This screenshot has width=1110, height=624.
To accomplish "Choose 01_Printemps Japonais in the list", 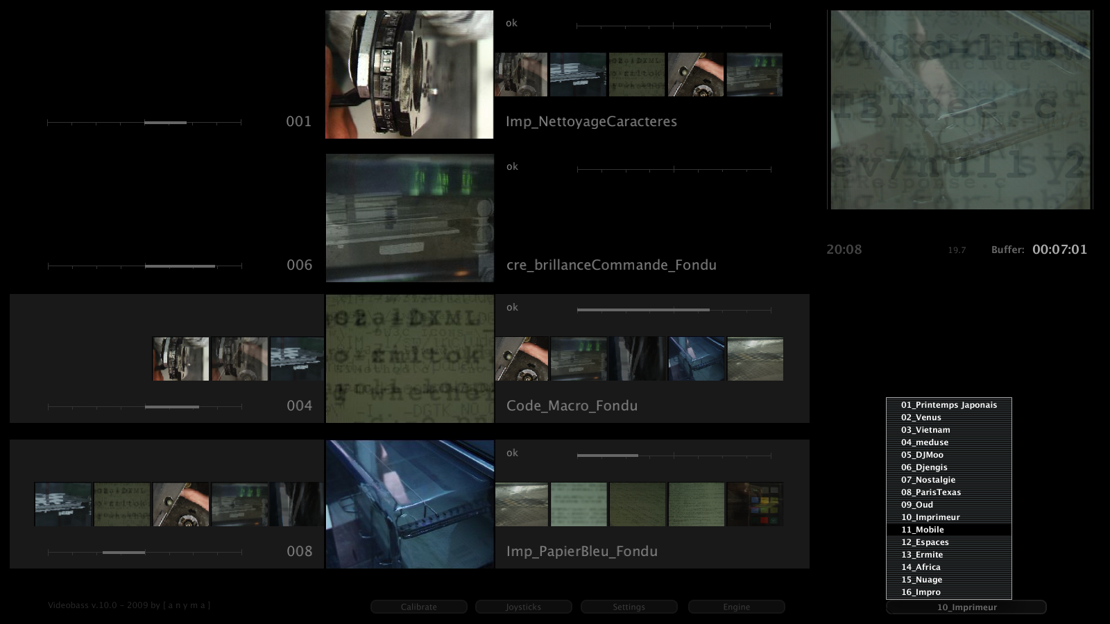I will click(x=948, y=405).
